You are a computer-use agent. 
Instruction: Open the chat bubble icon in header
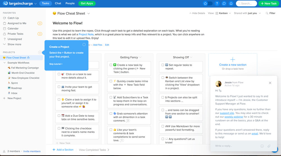tap(224, 3)
